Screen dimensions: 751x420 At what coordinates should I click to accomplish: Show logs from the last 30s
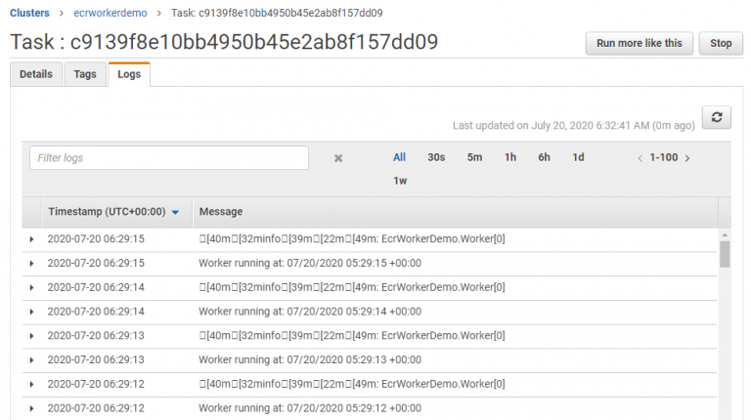[436, 157]
